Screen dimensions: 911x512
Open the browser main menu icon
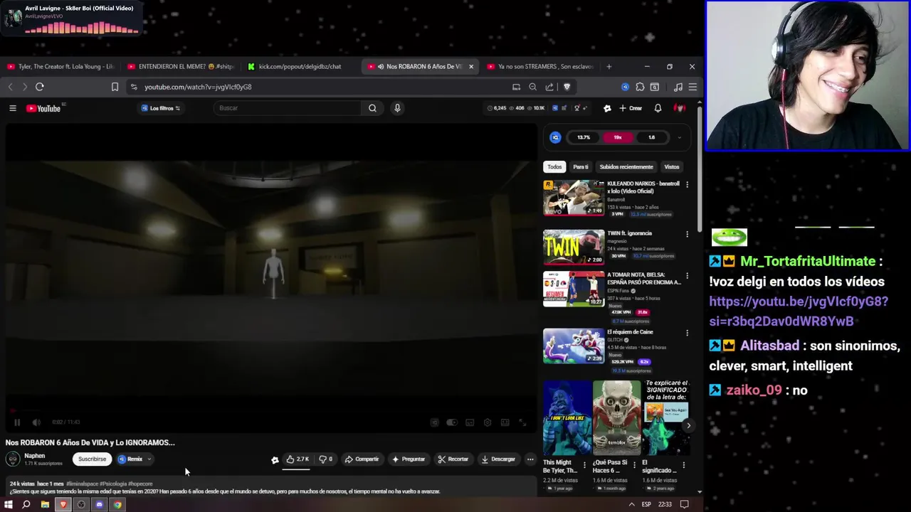(693, 87)
